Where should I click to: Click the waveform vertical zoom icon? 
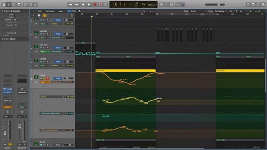tap(231, 11)
